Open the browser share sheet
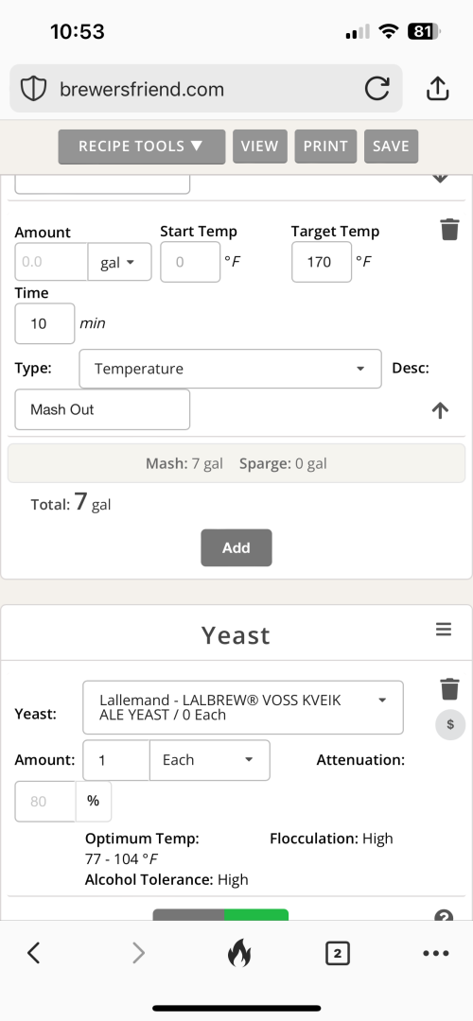 pos(438,89)
